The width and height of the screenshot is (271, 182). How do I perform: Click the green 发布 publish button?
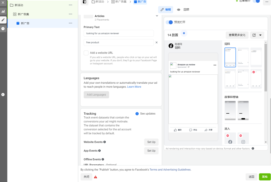(265, 177)
